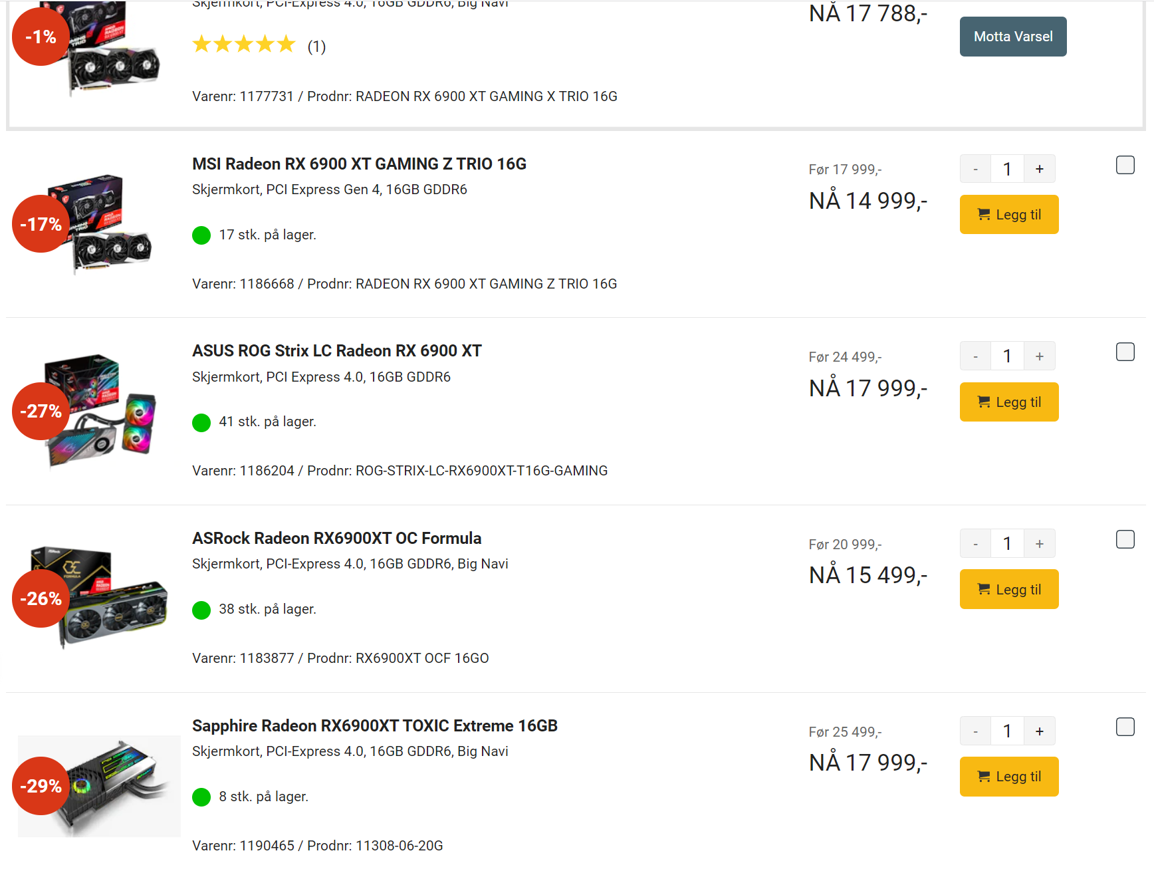
Task: Increase quantity for Sapphire TOXIC Extreme
Action: click(1040, 731)
